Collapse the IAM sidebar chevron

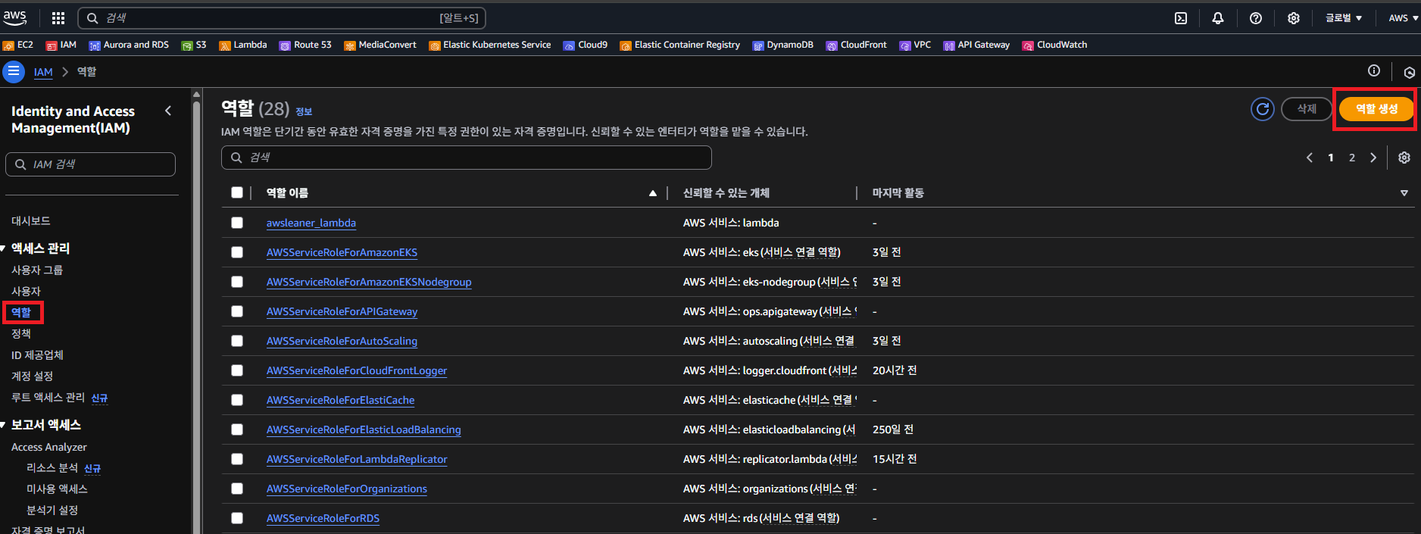168,111
